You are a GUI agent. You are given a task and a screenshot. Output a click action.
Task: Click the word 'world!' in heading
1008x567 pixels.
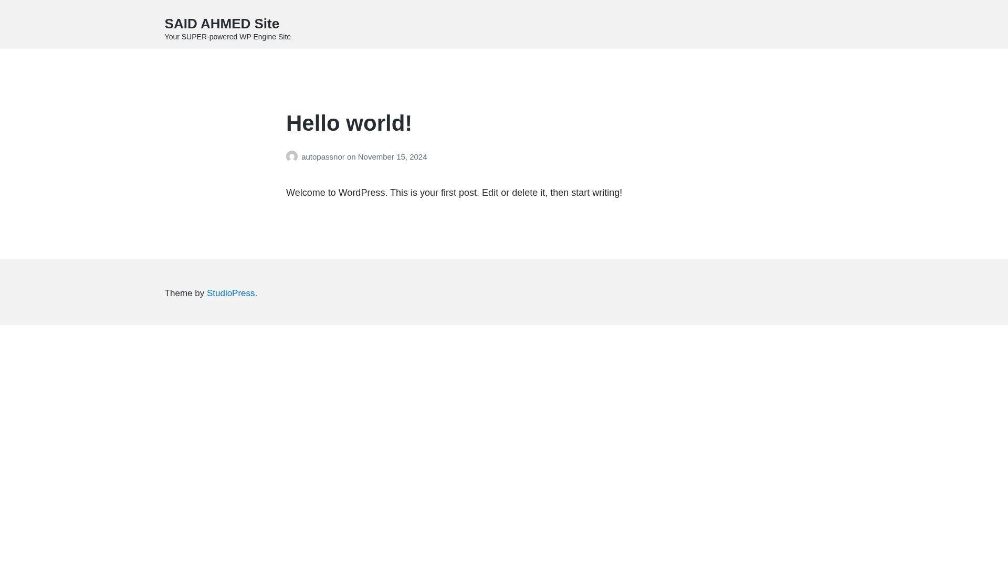[379, 123]
